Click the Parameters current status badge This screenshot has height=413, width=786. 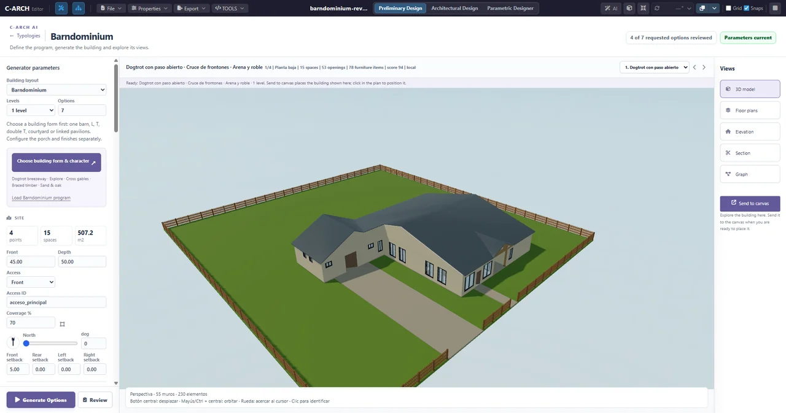pos(748,37)
